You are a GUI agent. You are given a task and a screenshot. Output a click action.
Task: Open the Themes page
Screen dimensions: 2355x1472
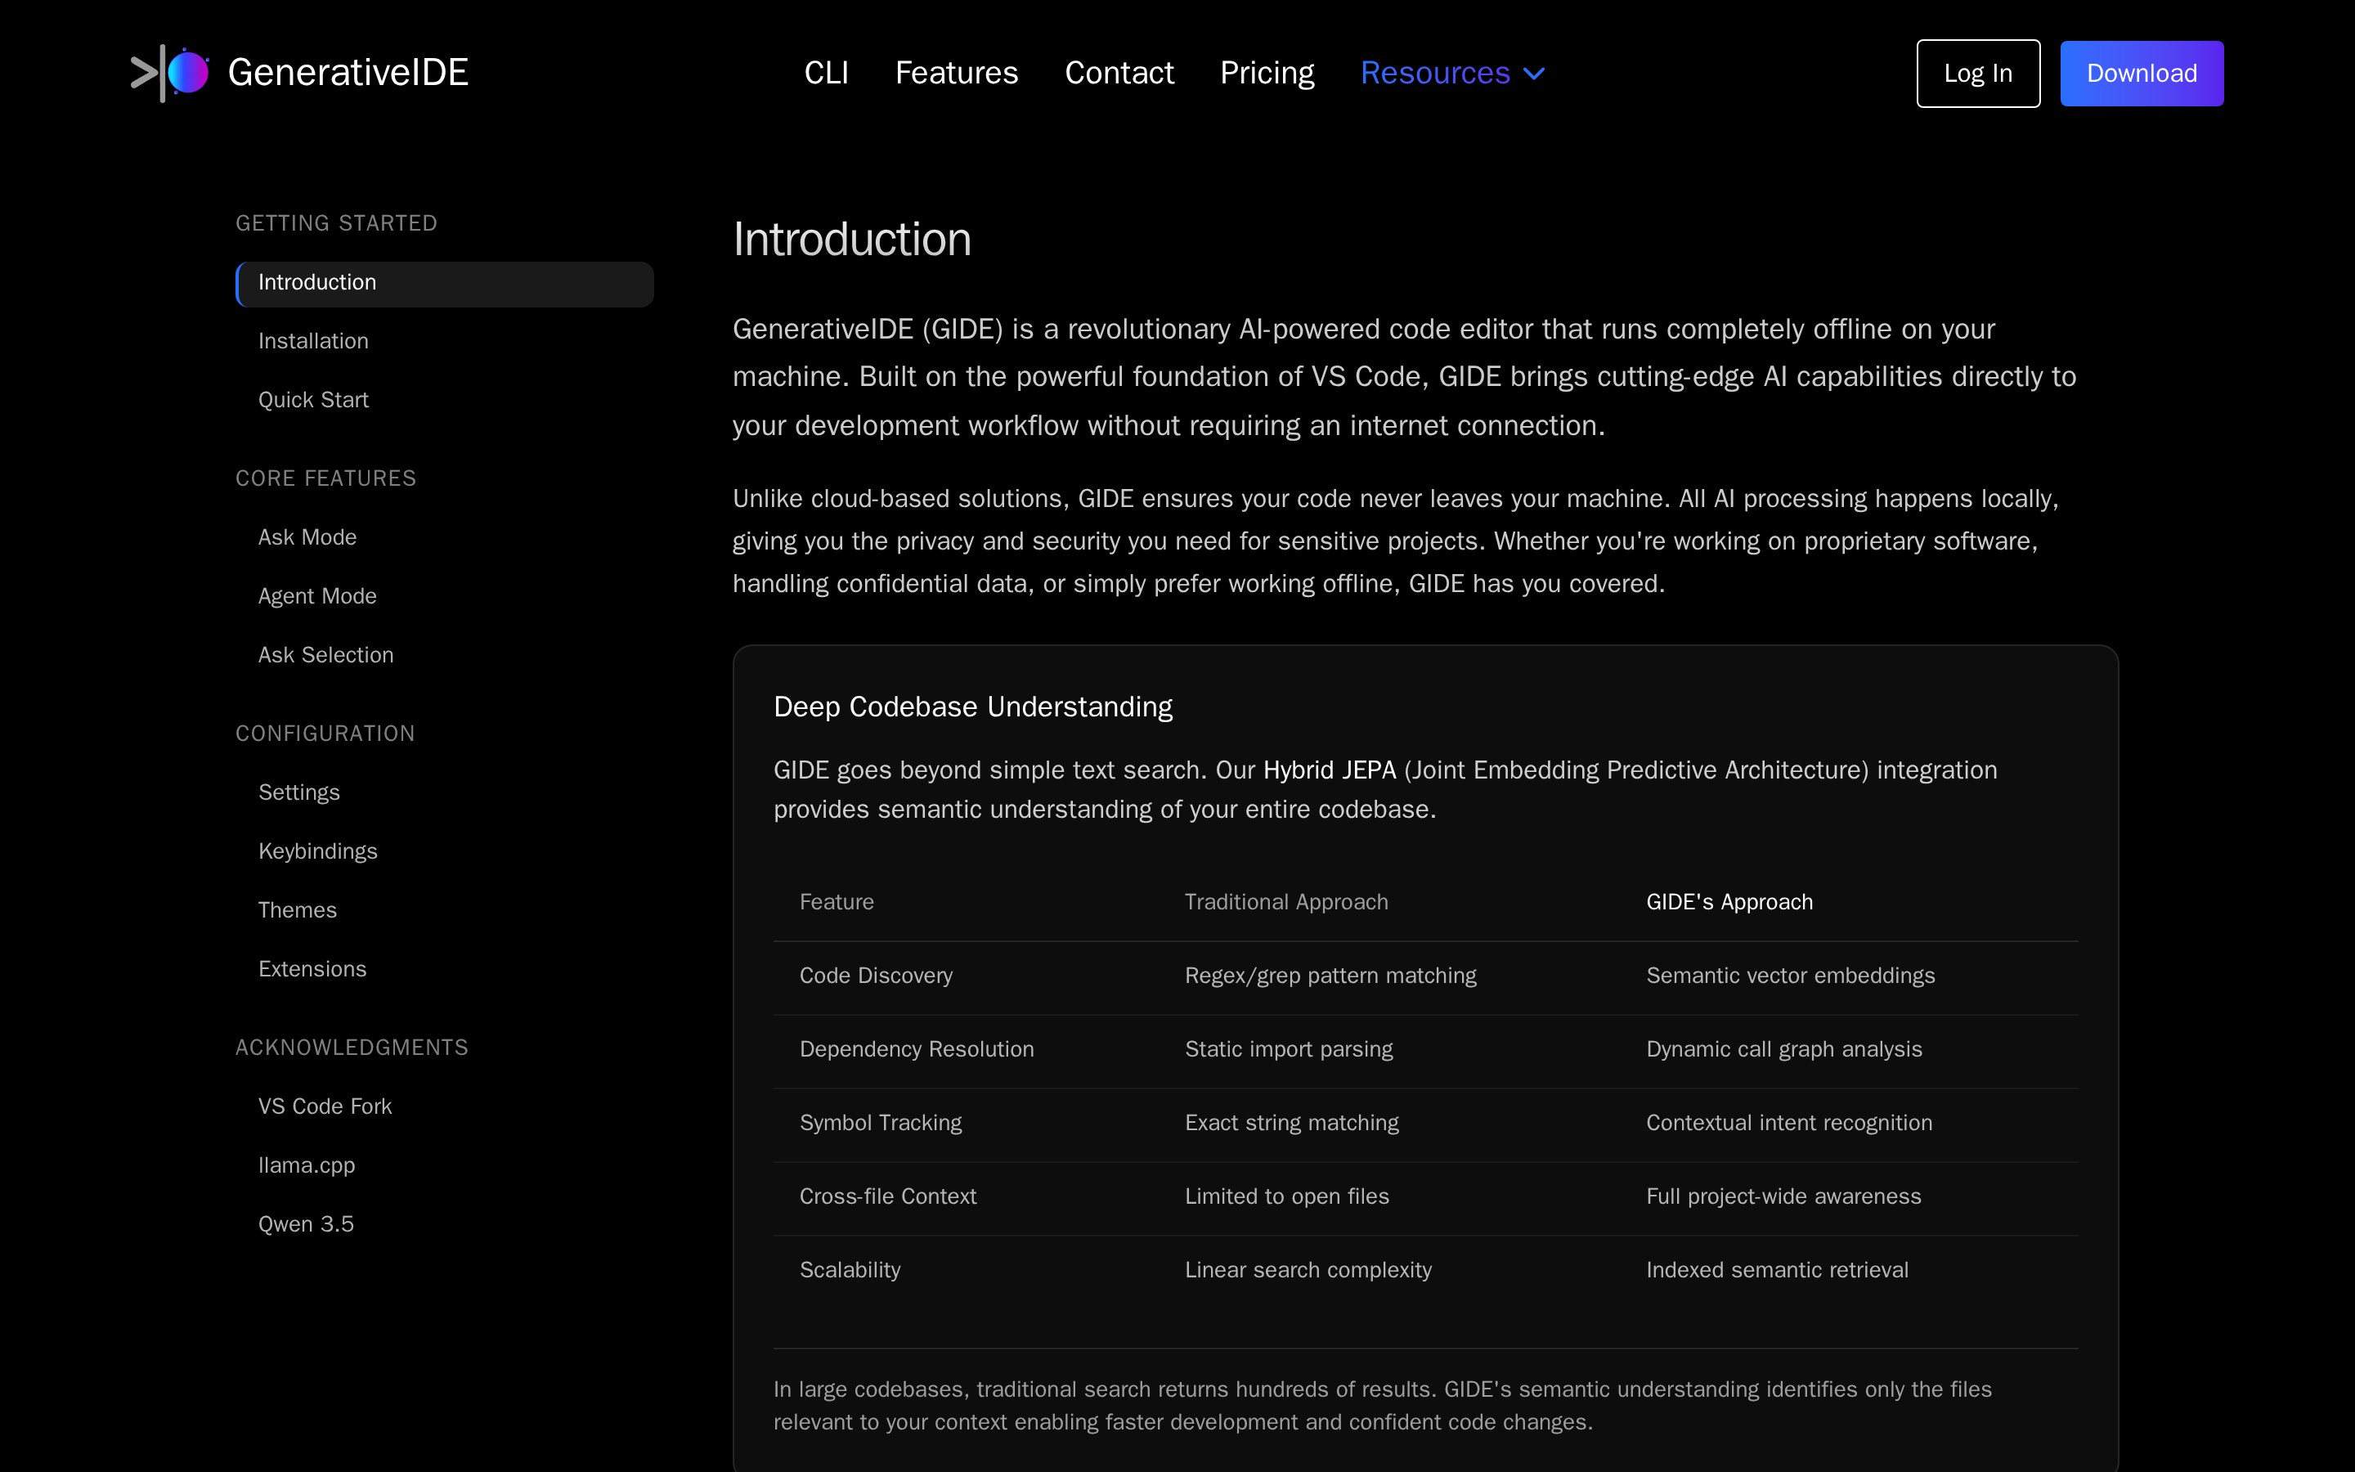298,910
